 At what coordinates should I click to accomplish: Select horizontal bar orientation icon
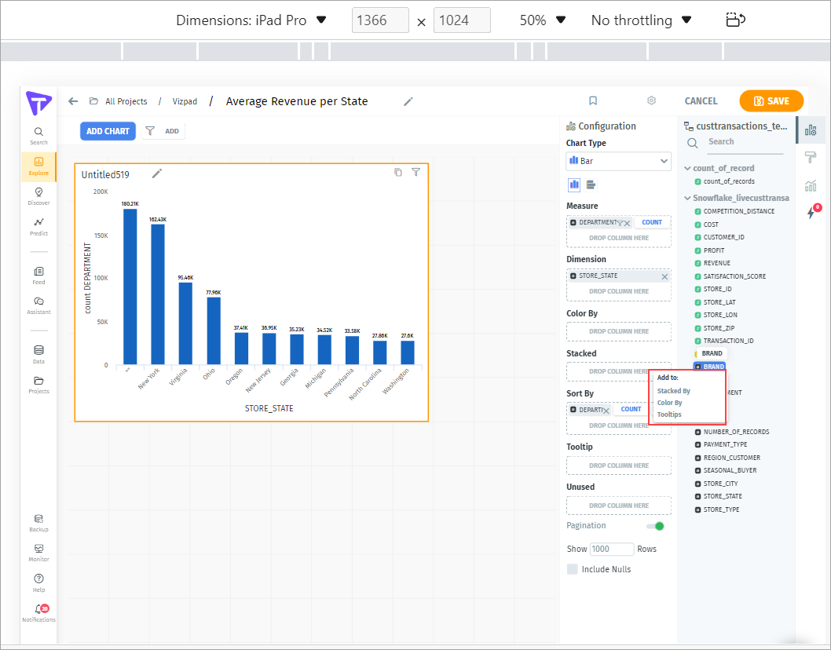pyautogui.click(x=591, y=185)
